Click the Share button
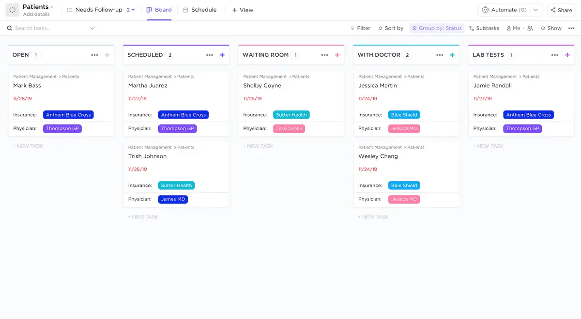Image resolution: width=581 pixels, height=319 pixels. 561,10
